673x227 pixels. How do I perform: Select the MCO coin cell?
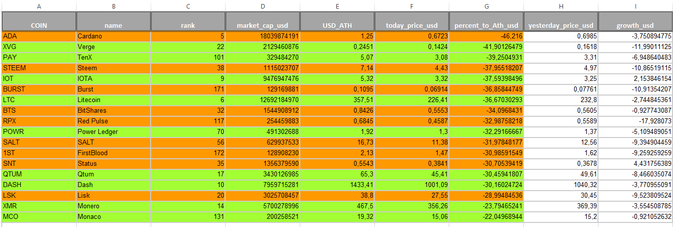[x=39, y=217]
